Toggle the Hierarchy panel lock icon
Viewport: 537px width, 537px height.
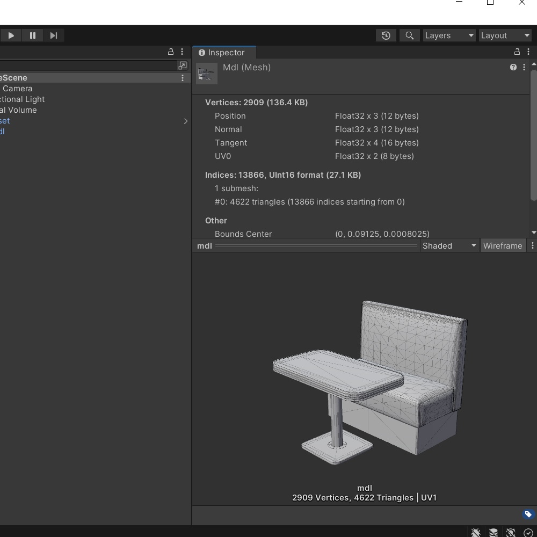pos(171,52)
